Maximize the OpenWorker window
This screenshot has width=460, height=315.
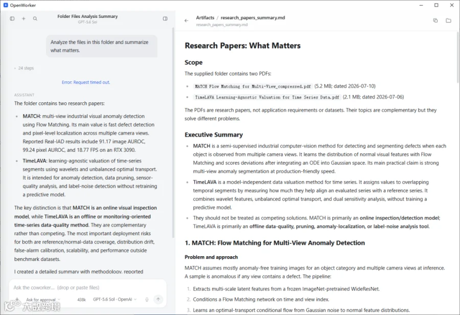pyautogui.click(x=436, y=5)
